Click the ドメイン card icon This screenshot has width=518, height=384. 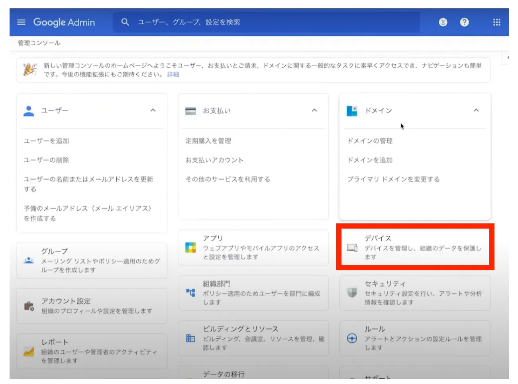352,111
